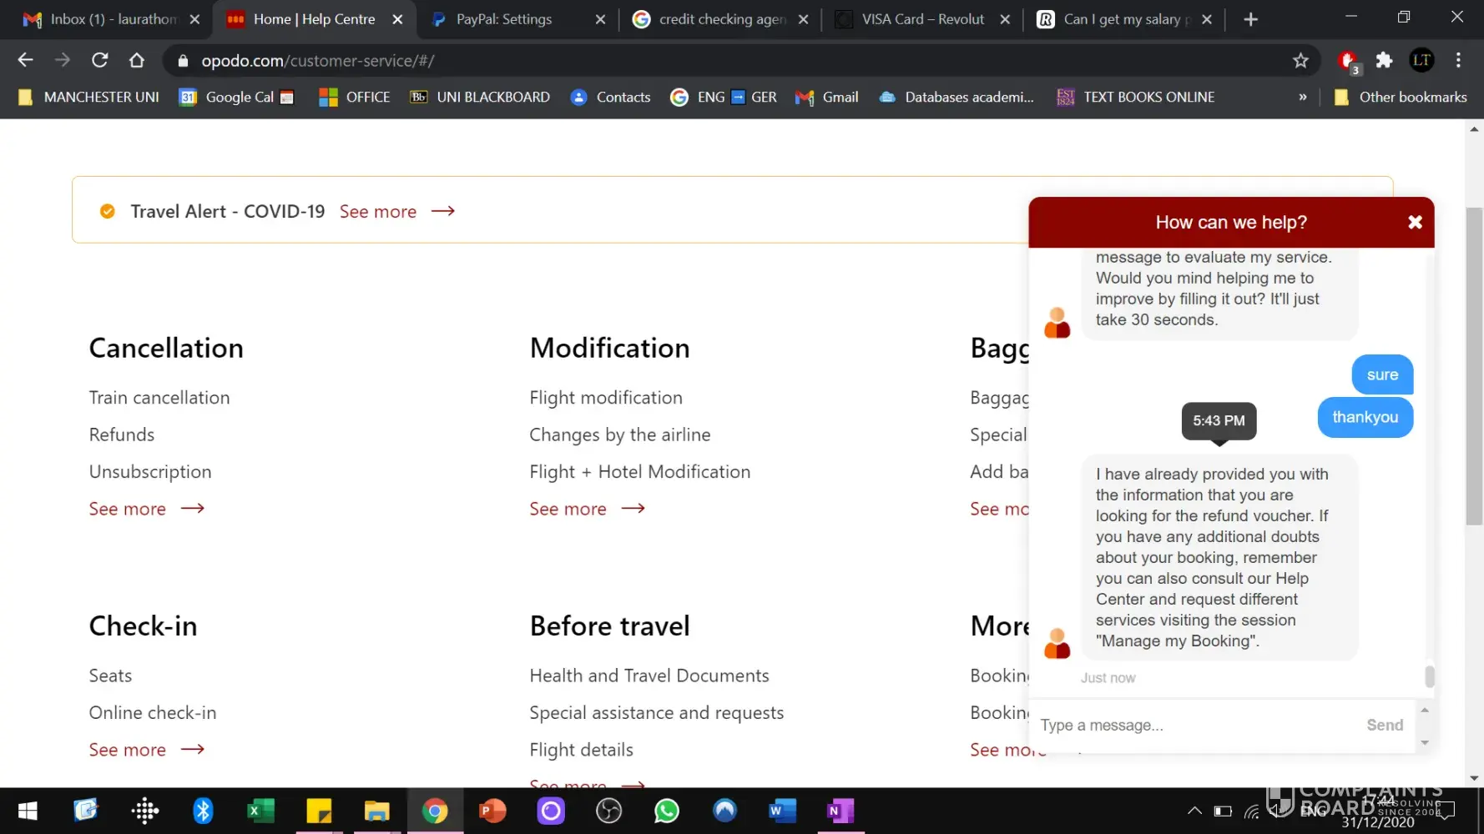Go to the browser home page icon
This screenshot has width=1484, height=834.
click(137, 60)
